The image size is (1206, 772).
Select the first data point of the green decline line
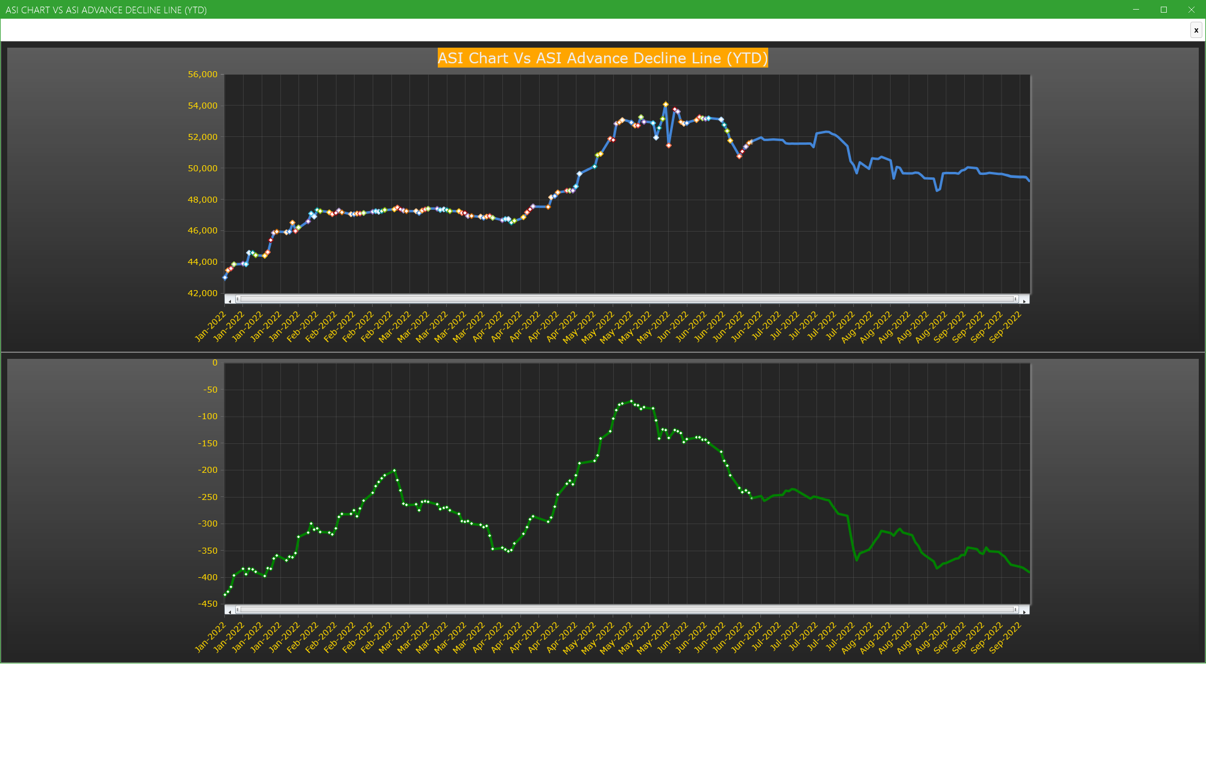point(225,595)
